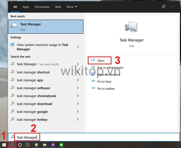The height and width of the screenshot is (148, 181).
Task: Expand arrow for 'task manager hotkey' suggestion
Action: coord(78,120)
